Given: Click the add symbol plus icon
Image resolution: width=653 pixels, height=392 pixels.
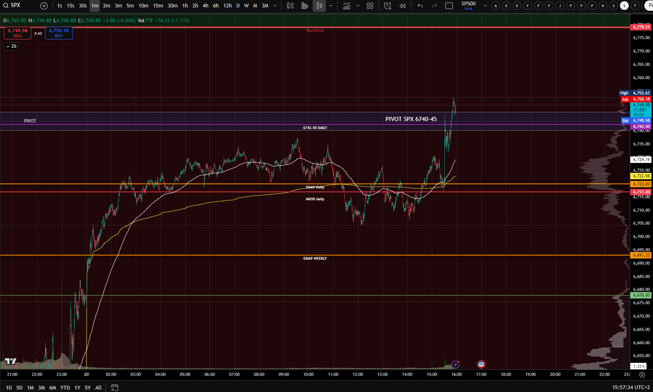Looking at the screenshot, I should [44, 6].
